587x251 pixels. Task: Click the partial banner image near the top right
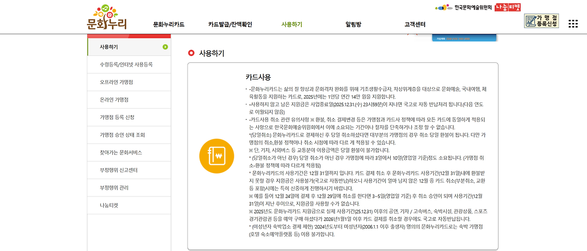[x=465, y=38]
